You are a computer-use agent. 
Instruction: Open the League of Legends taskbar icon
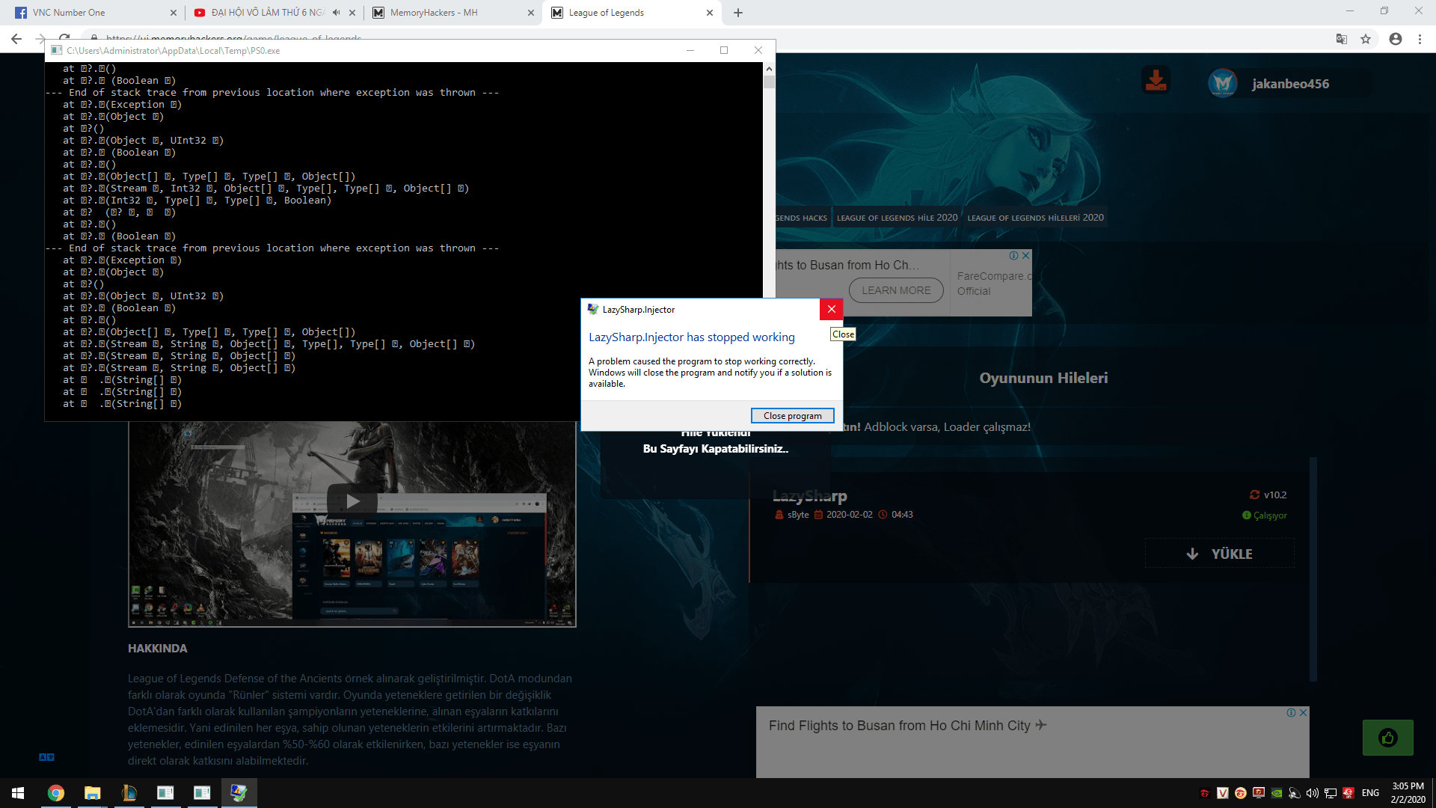click(129, 793)
